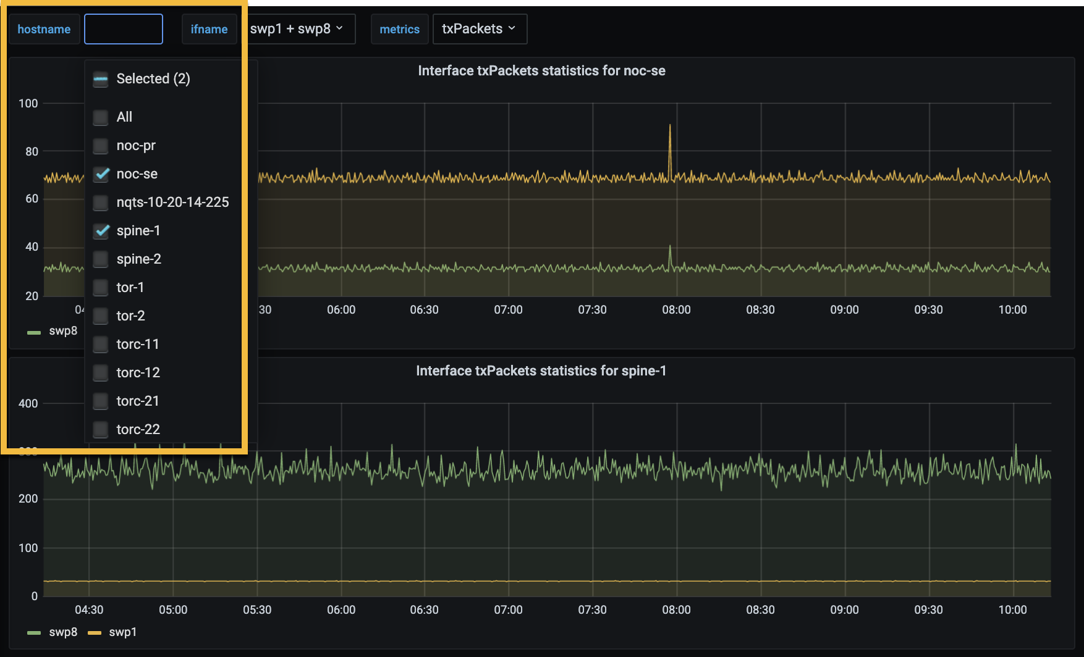
Task: Check the All hostnames checkbox
Action: [x=101, y=117]
